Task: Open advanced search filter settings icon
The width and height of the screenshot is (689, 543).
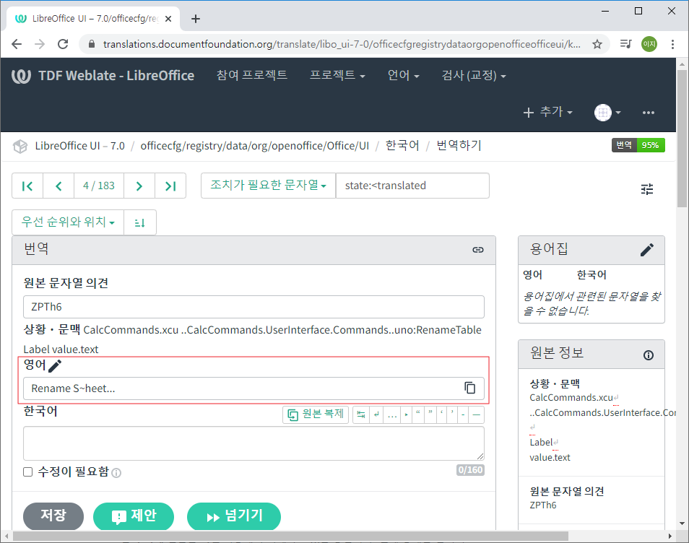Action: click(647, 189)
